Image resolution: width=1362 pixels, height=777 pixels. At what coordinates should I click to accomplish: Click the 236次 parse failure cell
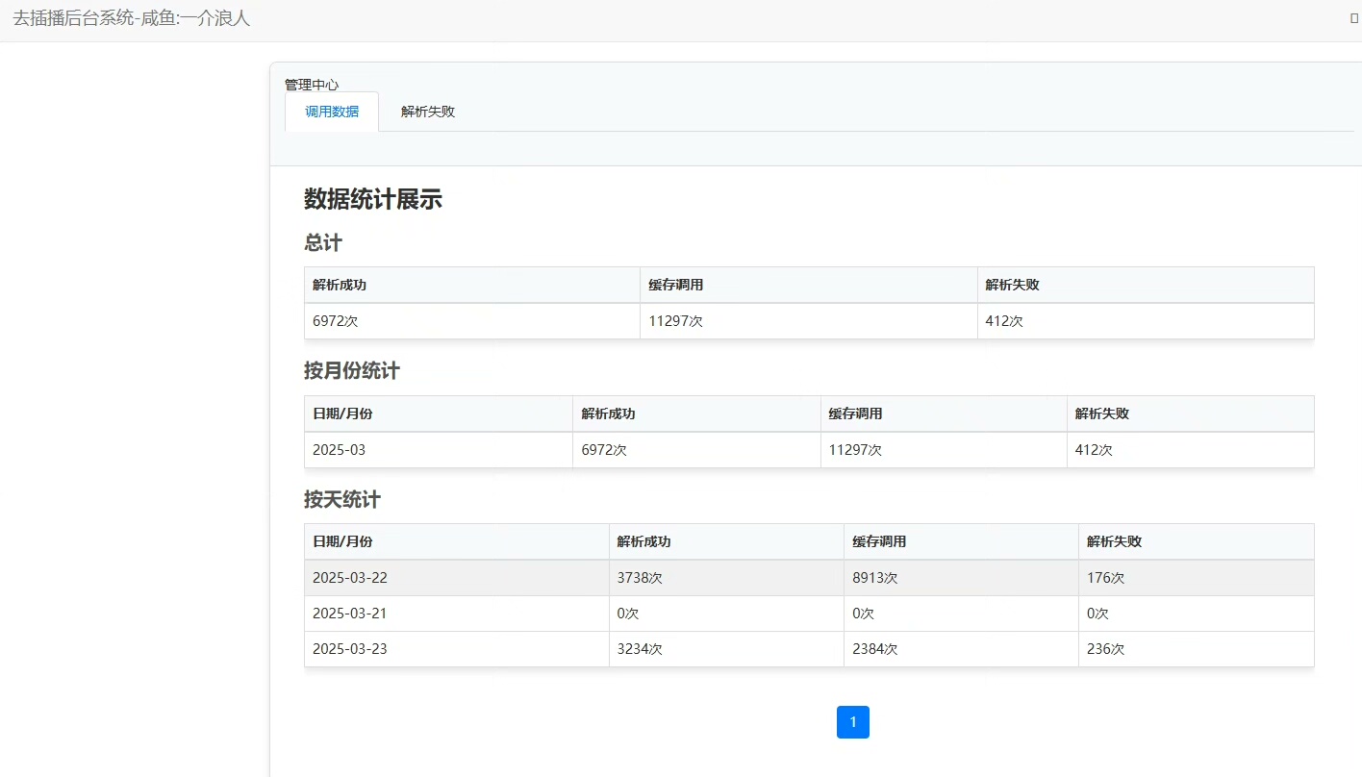point(1105,649)
